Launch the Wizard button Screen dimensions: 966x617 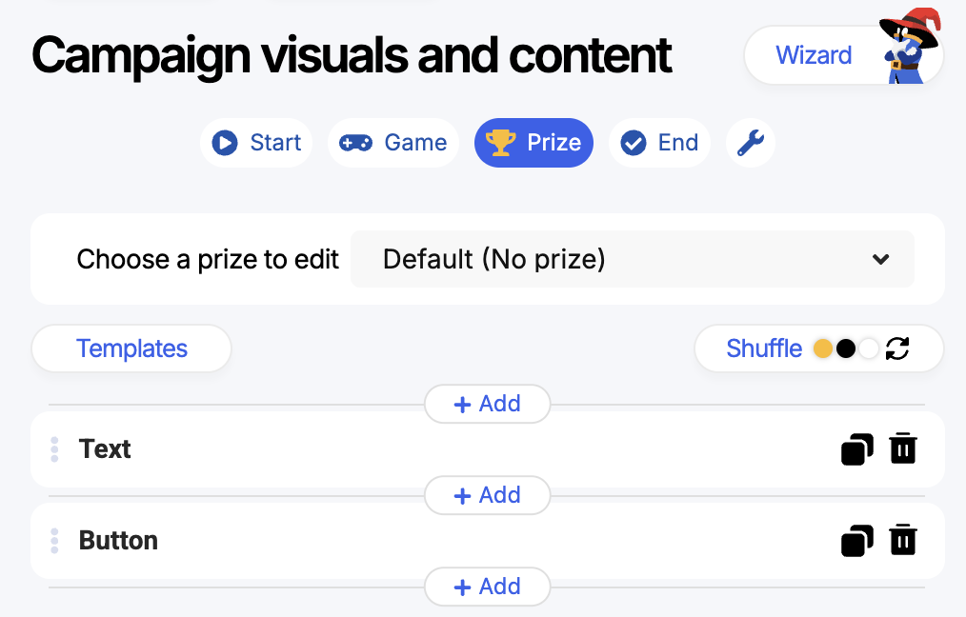[x=814, y=55]
